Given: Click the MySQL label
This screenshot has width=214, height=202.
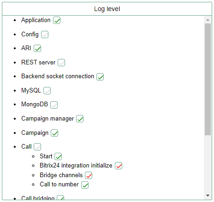Looking at the screenshot, I should (31, 90).
